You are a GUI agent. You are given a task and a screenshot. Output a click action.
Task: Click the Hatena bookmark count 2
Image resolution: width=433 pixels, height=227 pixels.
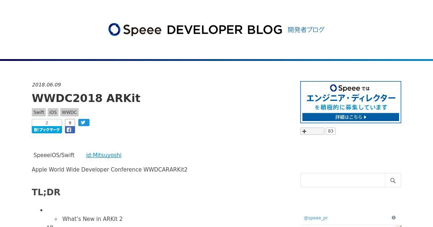47,123
